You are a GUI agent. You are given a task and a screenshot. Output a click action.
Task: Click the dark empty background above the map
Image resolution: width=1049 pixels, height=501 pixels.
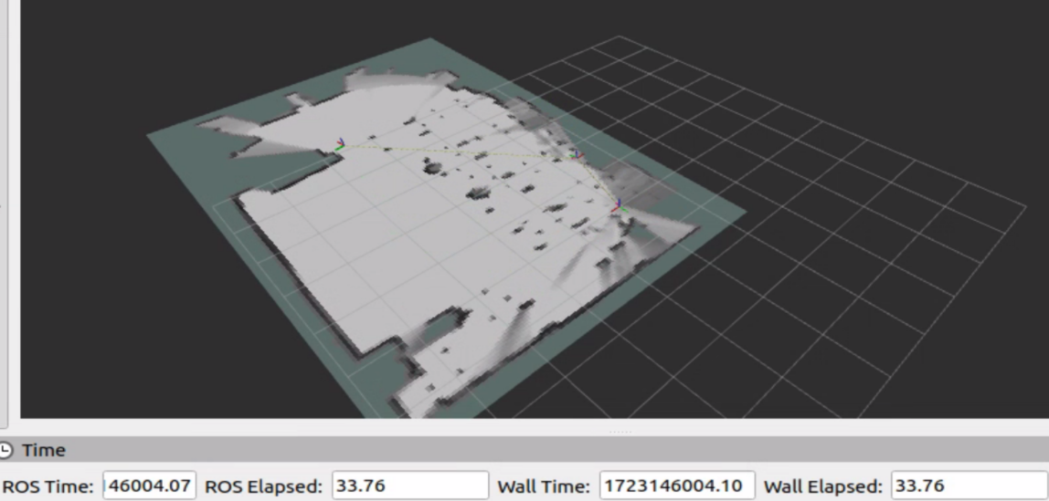274,37
